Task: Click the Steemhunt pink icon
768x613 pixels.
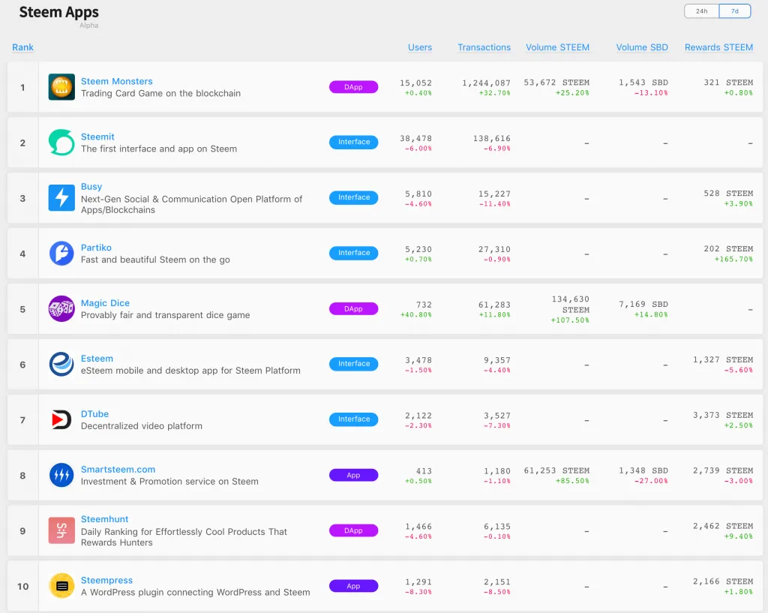Action: [x=61, y=530]
